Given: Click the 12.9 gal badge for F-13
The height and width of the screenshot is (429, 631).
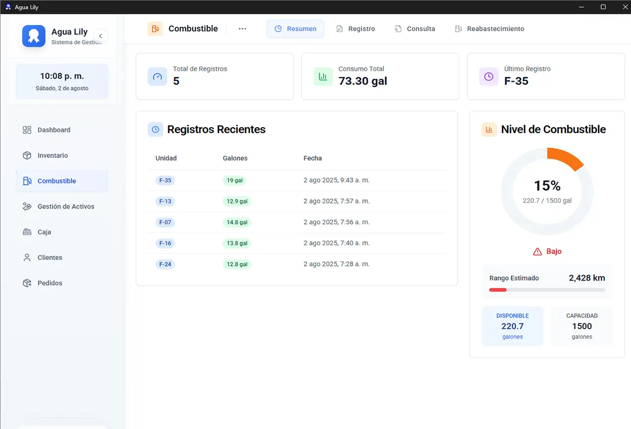Looking at the screenshot, I should tap(237, 201).
